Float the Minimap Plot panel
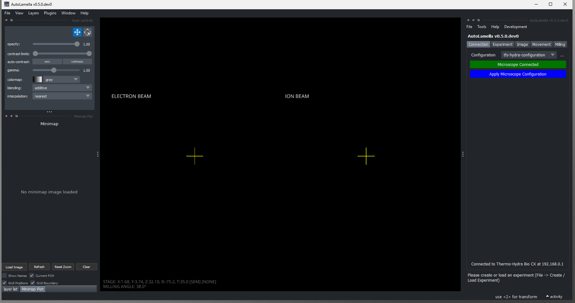Viewport: 575px width, 303px height. (17, 116)
